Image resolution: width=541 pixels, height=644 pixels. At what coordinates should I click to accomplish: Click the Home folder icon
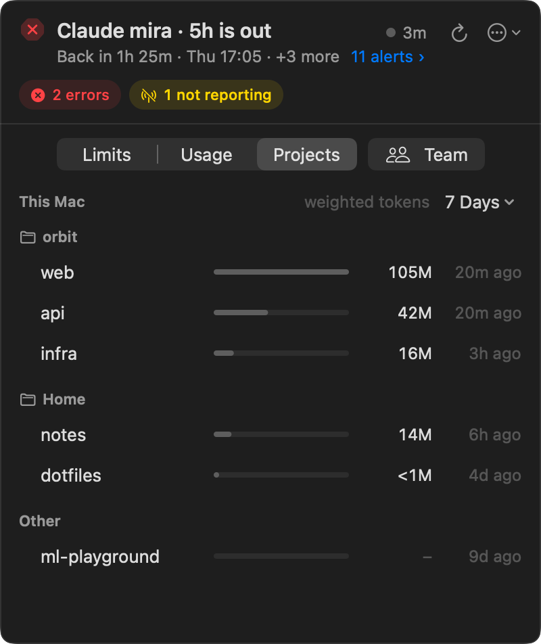tap(28, 400)
